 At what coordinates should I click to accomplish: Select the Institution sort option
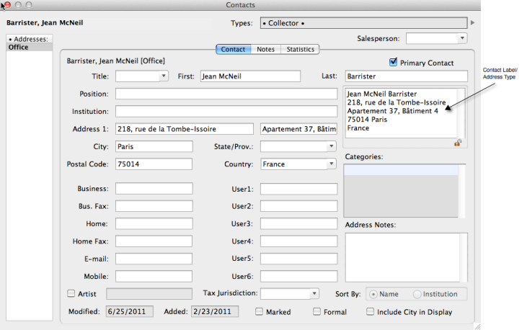click(x=418, y=294)
